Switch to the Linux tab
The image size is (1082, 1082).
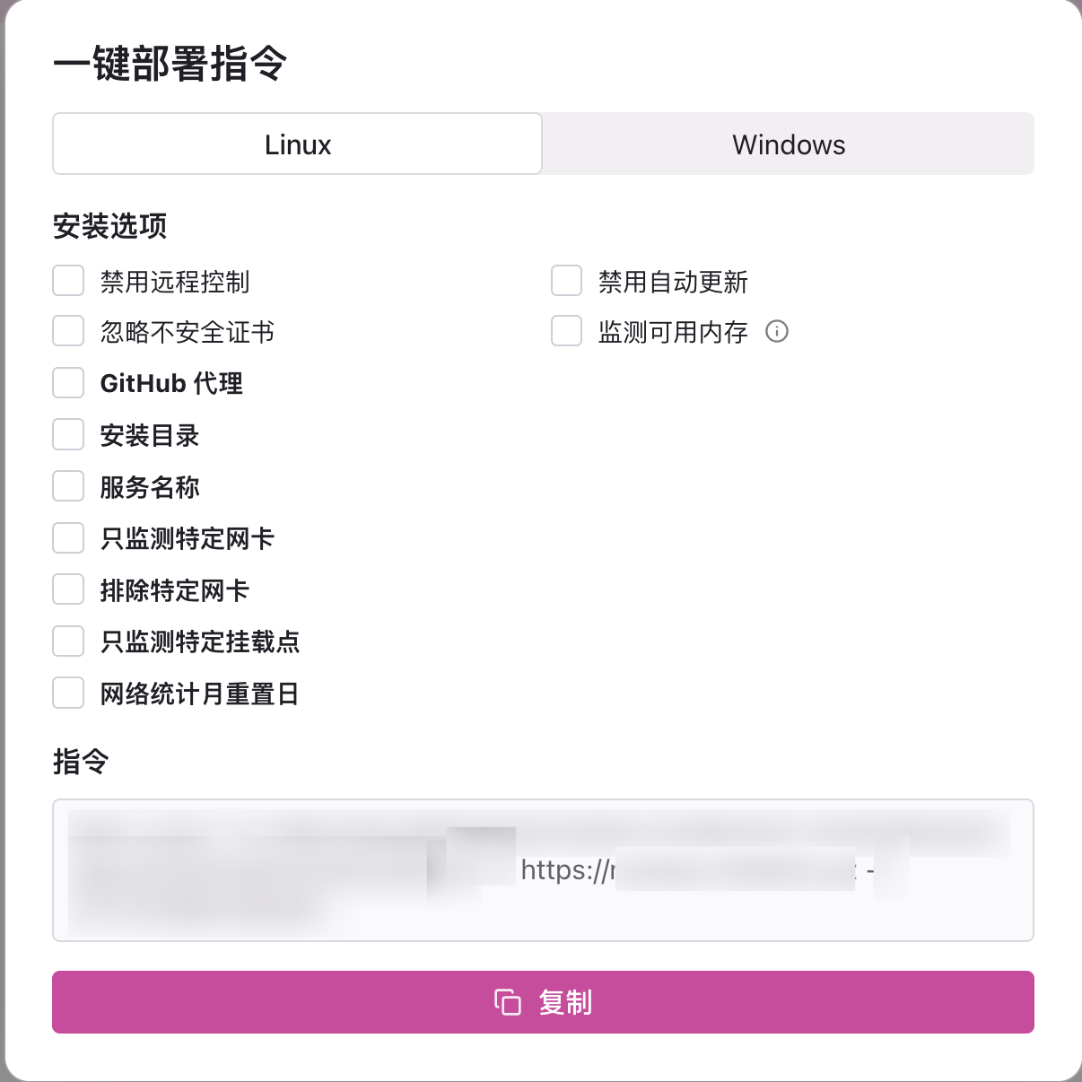pos(298,144)
